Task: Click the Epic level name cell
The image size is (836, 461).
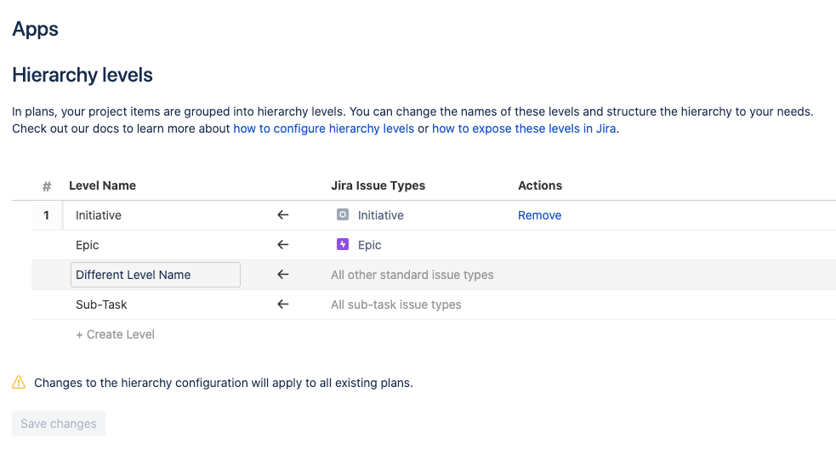Action: (x=88, y=245)
